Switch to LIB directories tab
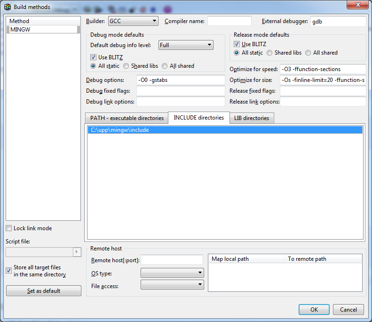372x322 pixels. tap(252, 118)
